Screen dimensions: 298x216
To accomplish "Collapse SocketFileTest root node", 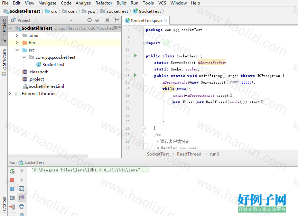I will click(x=10, y=28).
